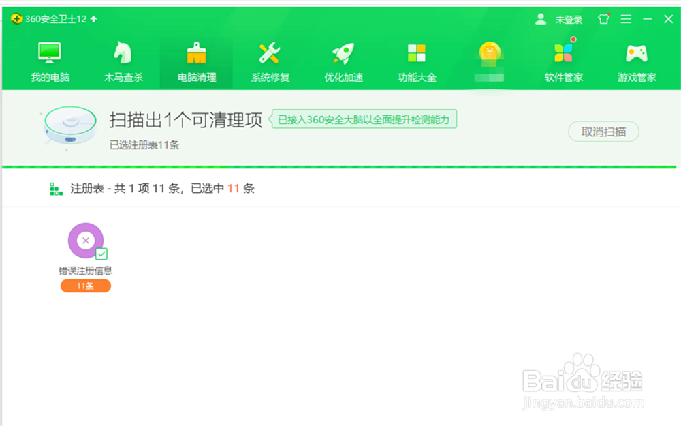
Task: Click the user avatar icon
Action: point(540,18)
